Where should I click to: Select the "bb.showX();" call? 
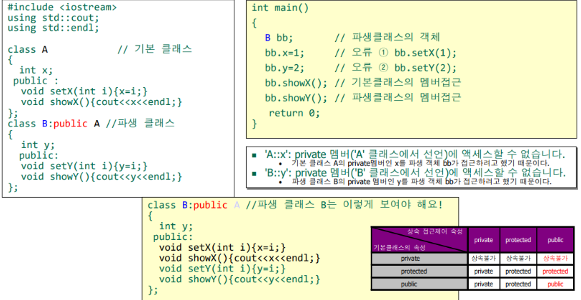(296, 83)
